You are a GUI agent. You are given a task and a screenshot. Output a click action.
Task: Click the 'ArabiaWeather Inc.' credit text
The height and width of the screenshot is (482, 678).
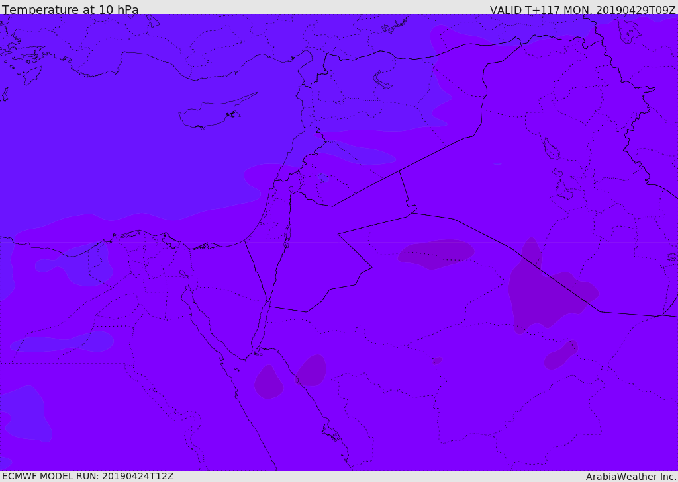tap(631, 477)
